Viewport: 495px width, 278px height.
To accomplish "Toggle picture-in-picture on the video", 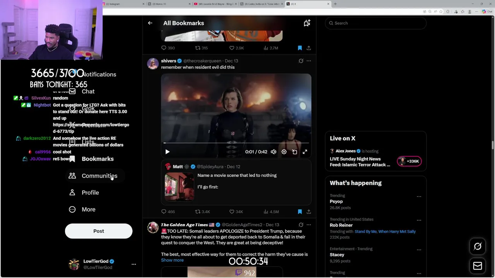I will (x=294, y=152).
